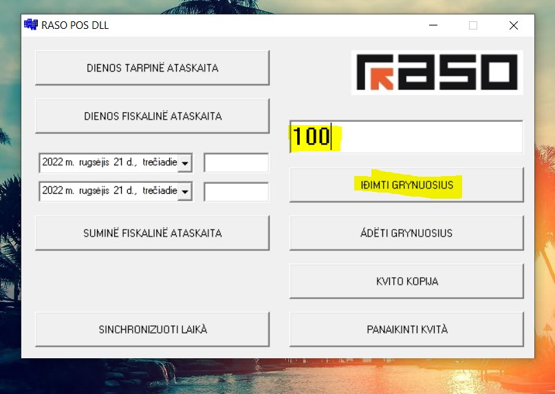
Task: Click the amount field containing 100
Action: click(406, 137)
